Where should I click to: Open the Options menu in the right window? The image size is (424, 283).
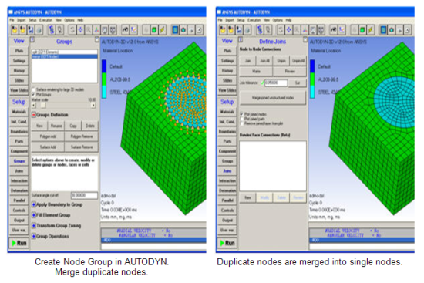click(x=278, y=20)
